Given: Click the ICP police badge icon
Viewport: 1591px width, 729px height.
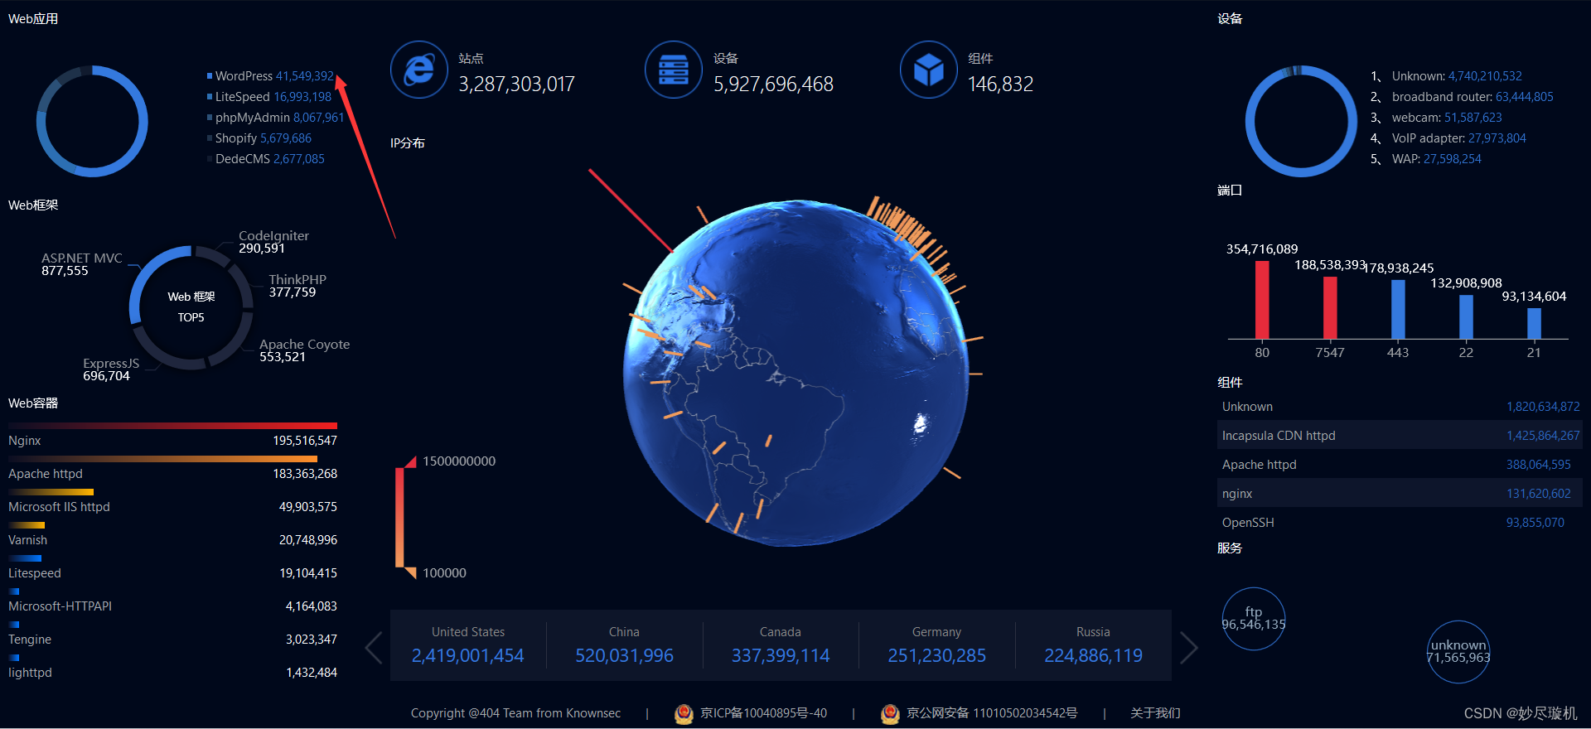Looking at the screenshot, I should (x=684, y=713).
